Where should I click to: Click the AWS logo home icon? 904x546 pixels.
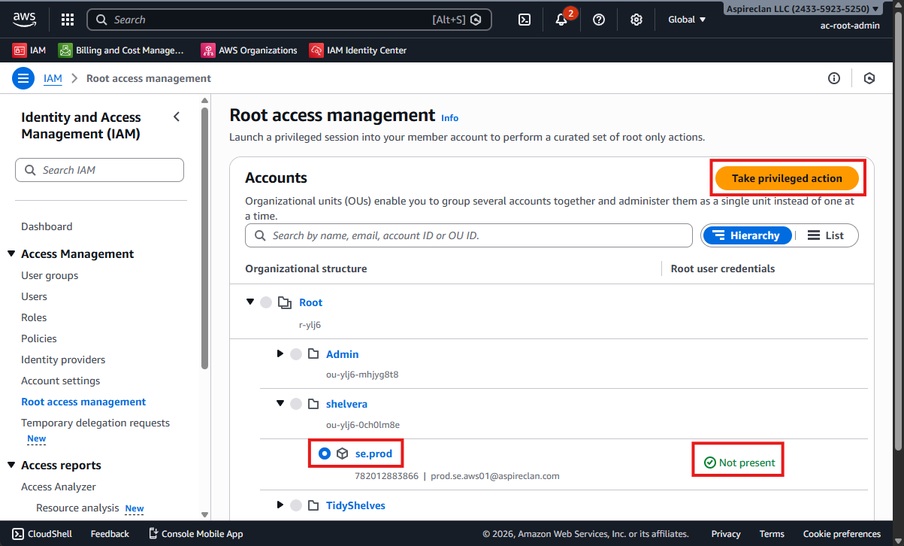point(26,20)
